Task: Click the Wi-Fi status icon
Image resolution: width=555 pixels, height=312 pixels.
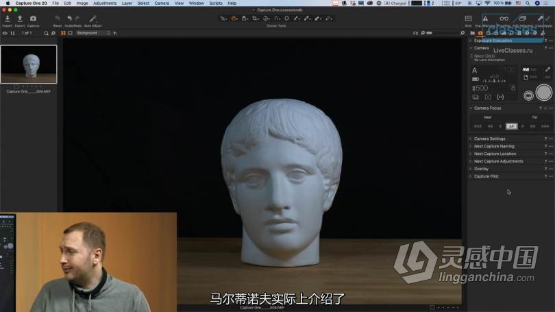Action: pos(487,3)
